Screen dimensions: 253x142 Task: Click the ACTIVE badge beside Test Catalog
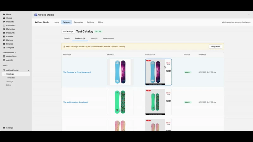pos(98,31)
